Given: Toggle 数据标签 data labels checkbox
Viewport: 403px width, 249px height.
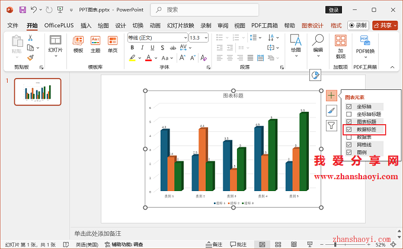Looking at the screenshot, I should [x=348, y=130].
